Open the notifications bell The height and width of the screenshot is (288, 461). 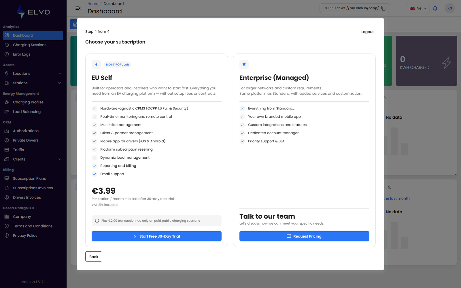point(435,8)
